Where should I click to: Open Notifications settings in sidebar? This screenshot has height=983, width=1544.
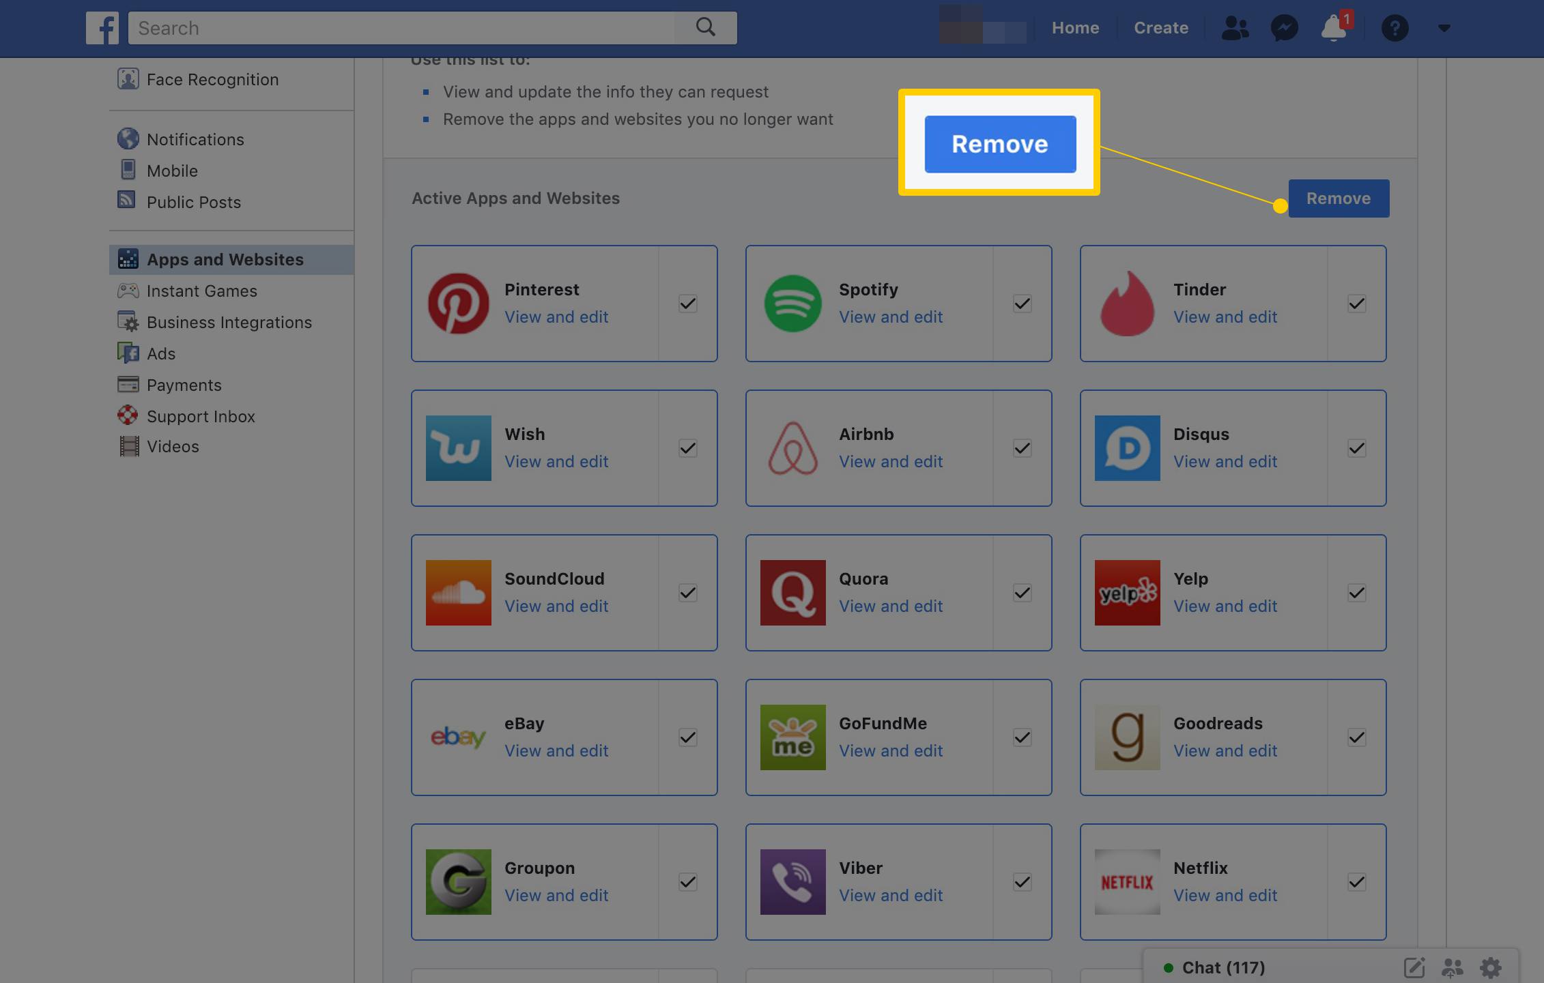tap(231, 139)
